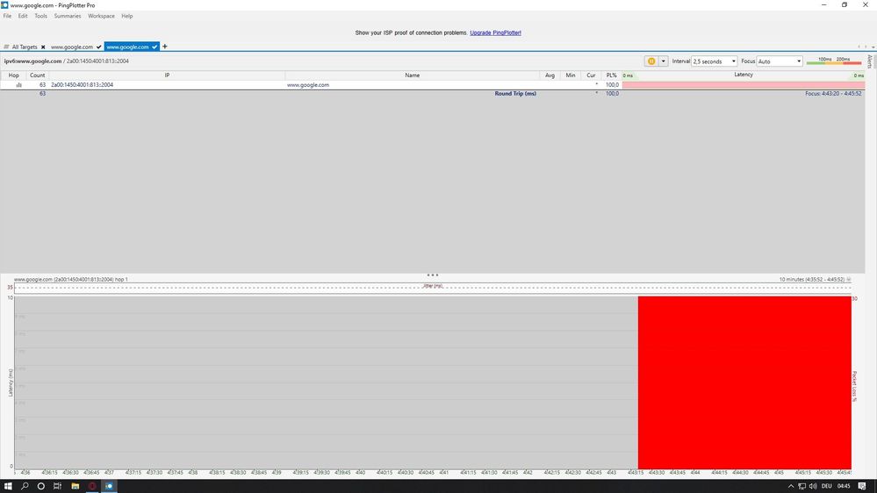
Task: Open the Summaries menu
Action: click(68, 16)
